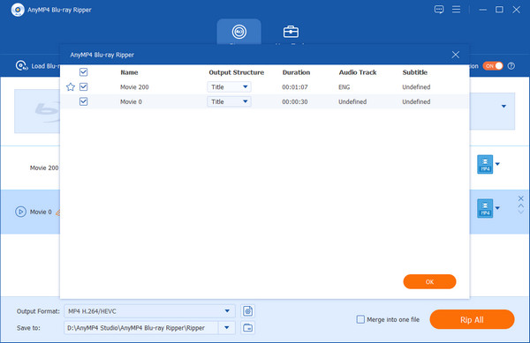Enable Merge into one file
530x343 pixels.
pyautogui.click(x=360, y=319)
